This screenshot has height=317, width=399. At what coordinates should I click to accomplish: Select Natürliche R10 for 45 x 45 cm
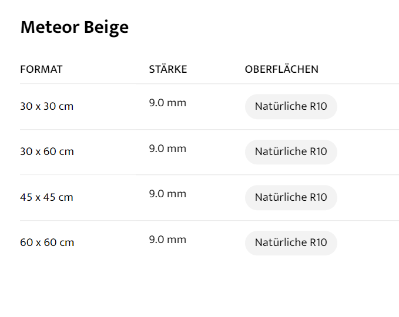pos(291,197)
